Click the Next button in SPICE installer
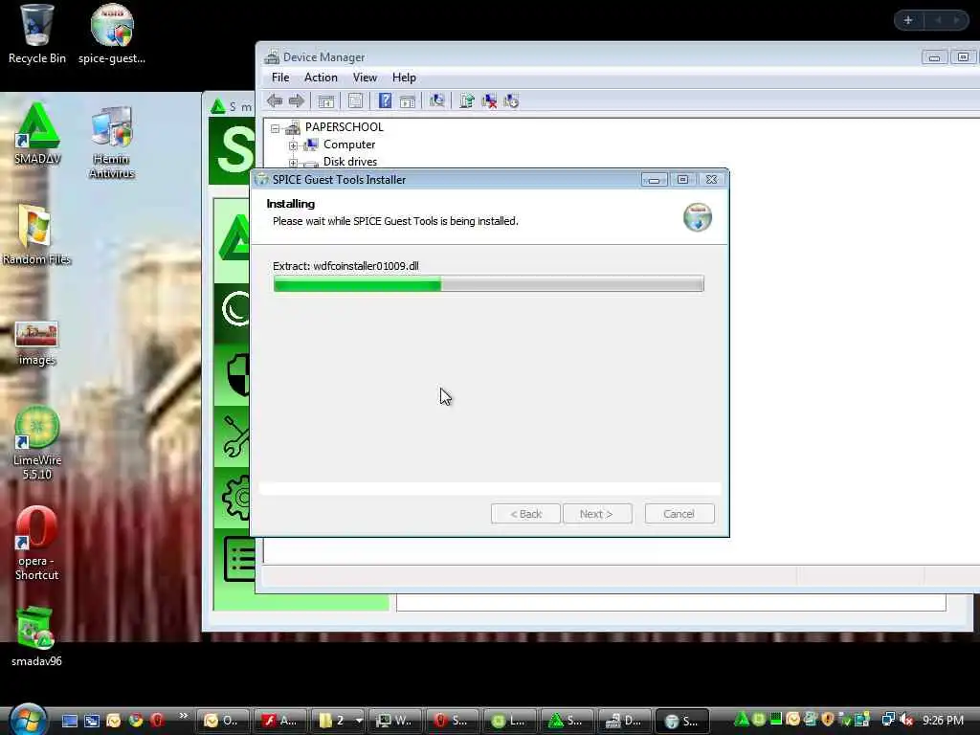 [x=597, y=514]
